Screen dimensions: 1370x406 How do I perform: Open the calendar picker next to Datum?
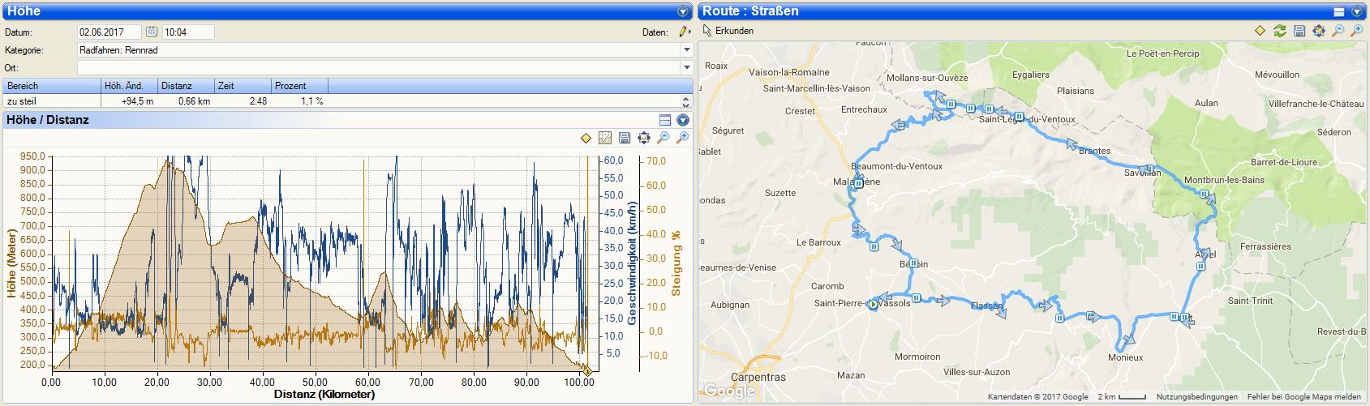pyautogui.click(x=152, y=32)
